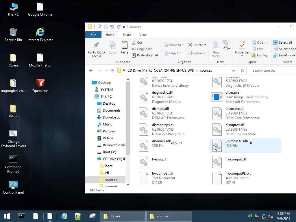Screen dimensions: 296x222
Task: Click Undo in quick access toolbar
Action: click(112, 27)
